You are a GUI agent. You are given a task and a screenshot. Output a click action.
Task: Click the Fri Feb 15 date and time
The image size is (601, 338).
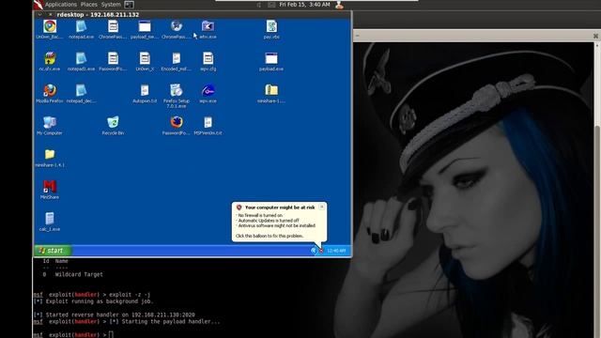304,4
